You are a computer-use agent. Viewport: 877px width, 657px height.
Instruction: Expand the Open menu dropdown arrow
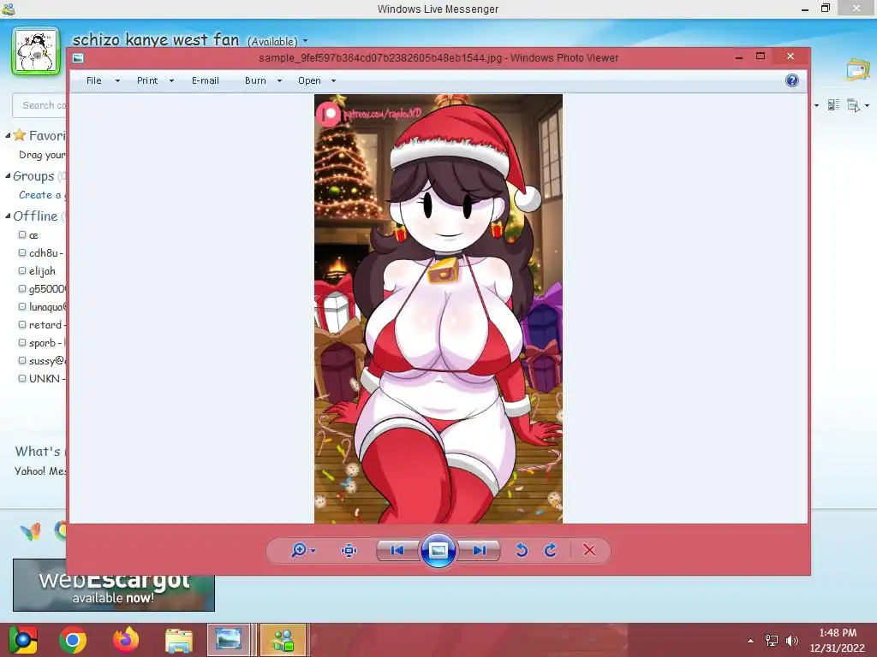pos(334,81)
